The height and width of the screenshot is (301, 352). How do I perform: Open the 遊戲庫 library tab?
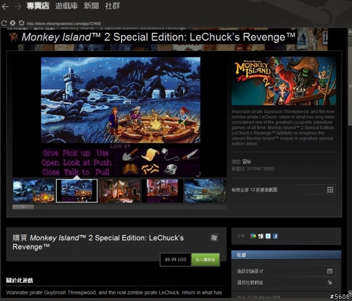[67, 5]
